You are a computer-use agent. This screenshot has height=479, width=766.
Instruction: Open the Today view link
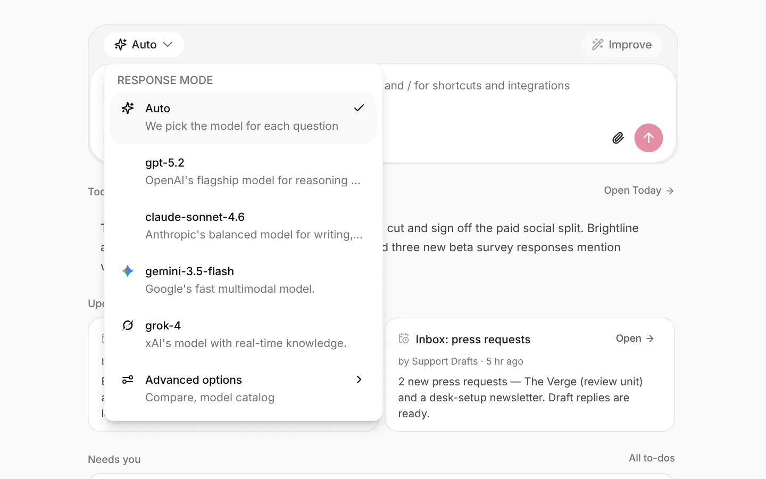click(x=639, y=191)
